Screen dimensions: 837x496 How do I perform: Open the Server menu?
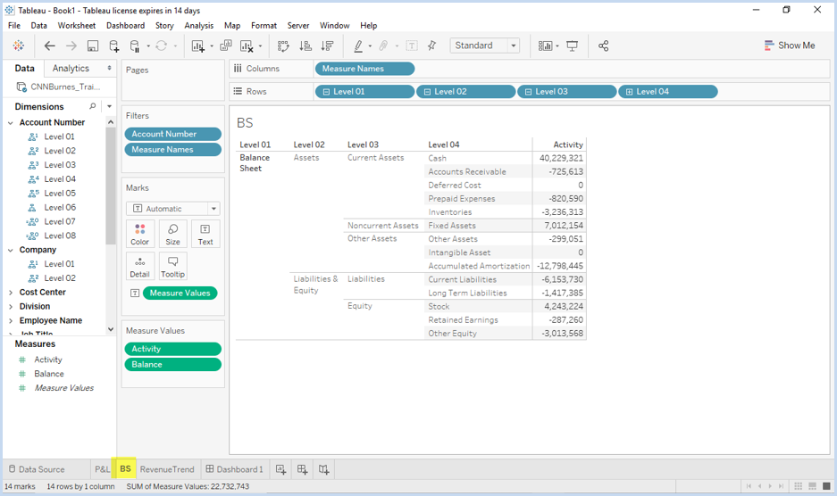(x=297, y=26)
